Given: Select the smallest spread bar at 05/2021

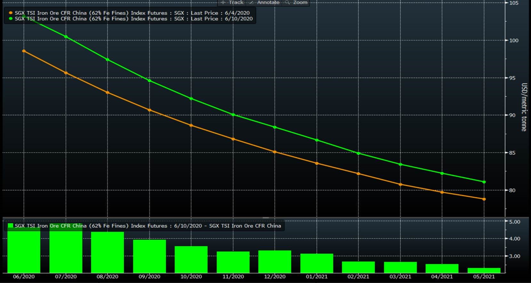Looking at the screenshot, I should (x=484, y=271).
